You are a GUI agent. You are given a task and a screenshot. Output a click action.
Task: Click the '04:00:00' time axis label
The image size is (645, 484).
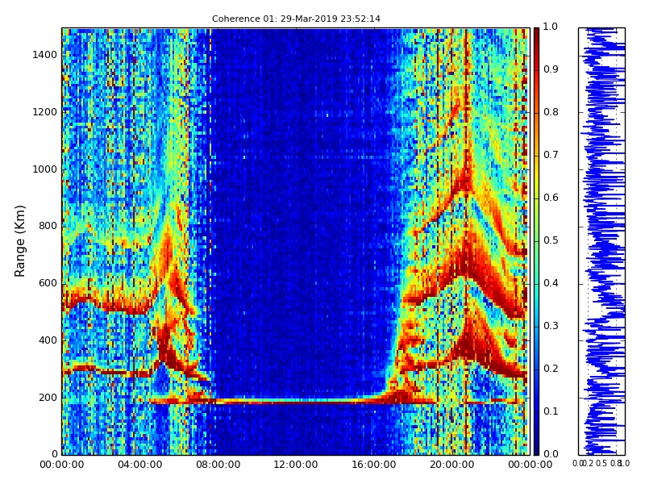pos(139,465)
